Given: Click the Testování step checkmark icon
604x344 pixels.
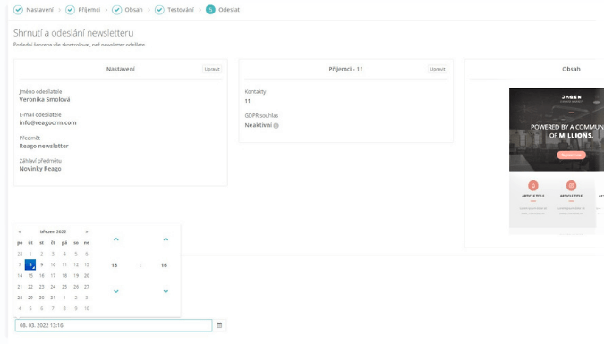Looking at the screenshot, I should pyautogui.click(x=159, y=10).
